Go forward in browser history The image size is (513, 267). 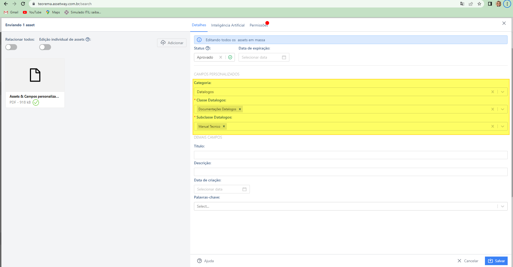click(14, 4)
